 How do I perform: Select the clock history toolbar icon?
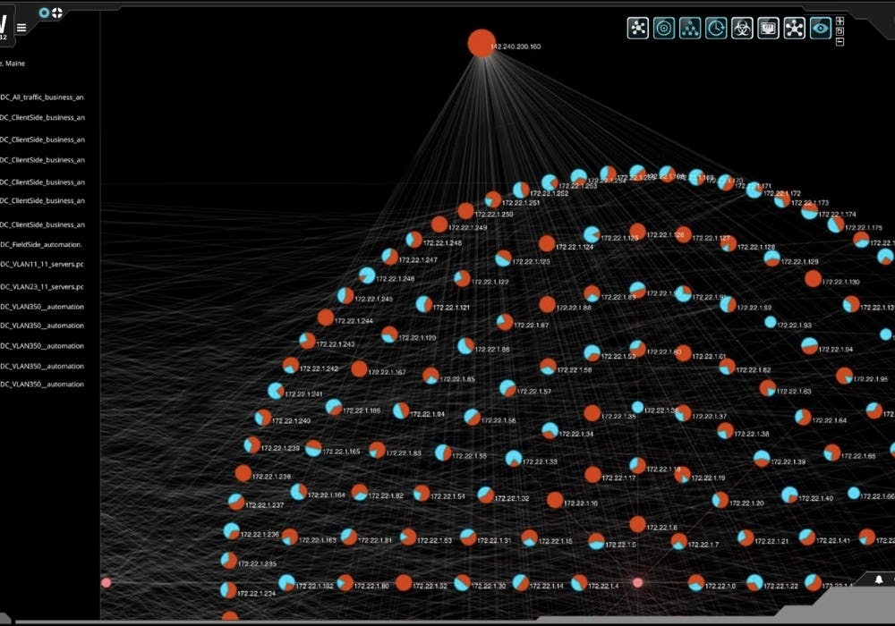715,28
